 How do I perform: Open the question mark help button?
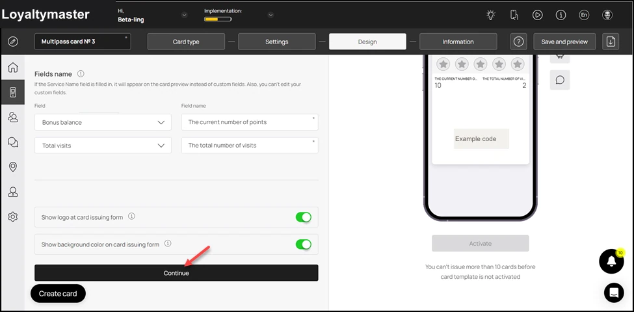point(518,42)
